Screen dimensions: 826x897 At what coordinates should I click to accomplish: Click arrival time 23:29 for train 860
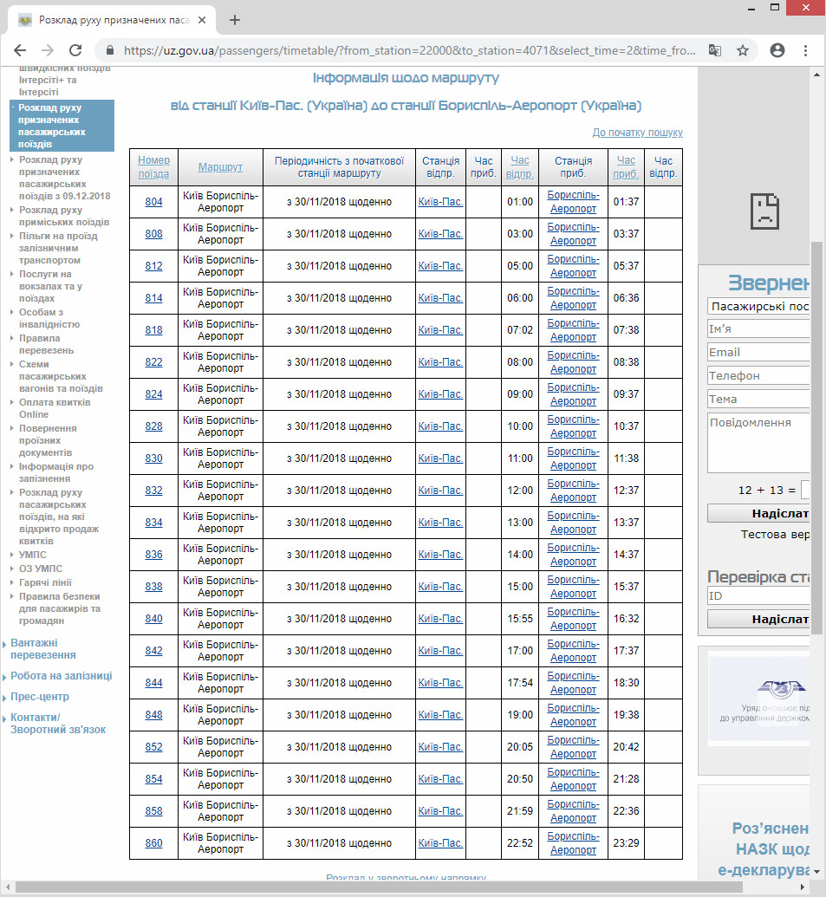[626, 842]
